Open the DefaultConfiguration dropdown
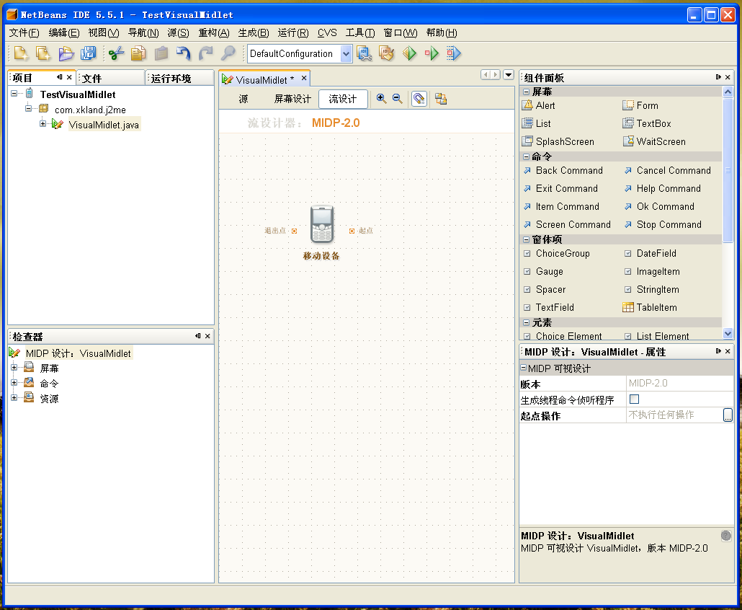The width and height of the screenshot is (742, 610). [x=346, y=53]
